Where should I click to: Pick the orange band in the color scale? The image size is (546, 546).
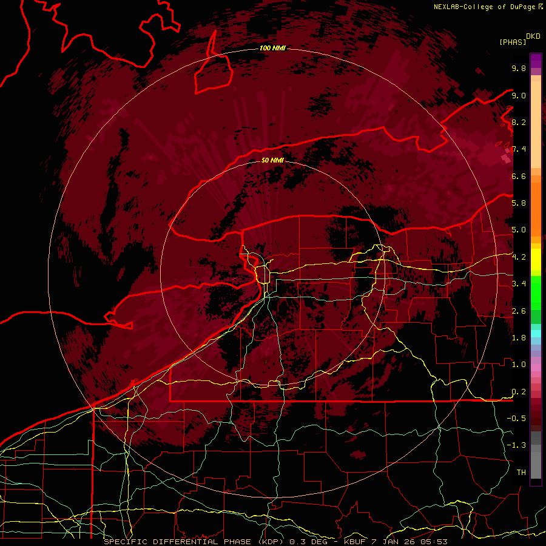pyautogui.click(x=536, y=209)
